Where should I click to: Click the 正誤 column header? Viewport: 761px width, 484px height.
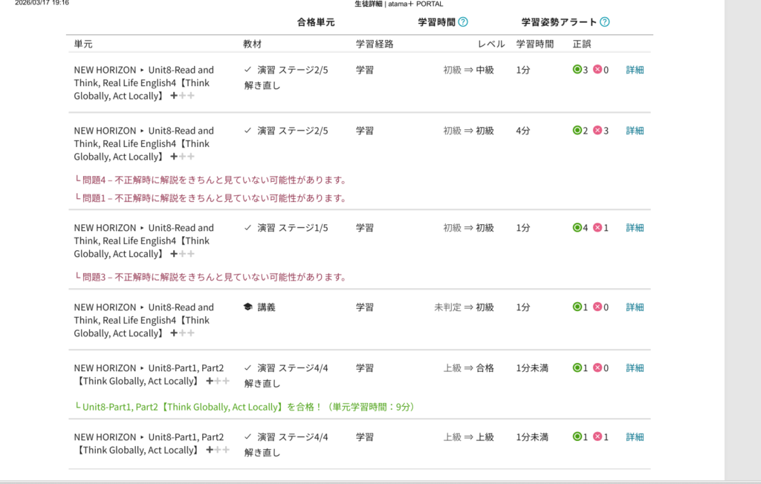[x=582, y=44]
